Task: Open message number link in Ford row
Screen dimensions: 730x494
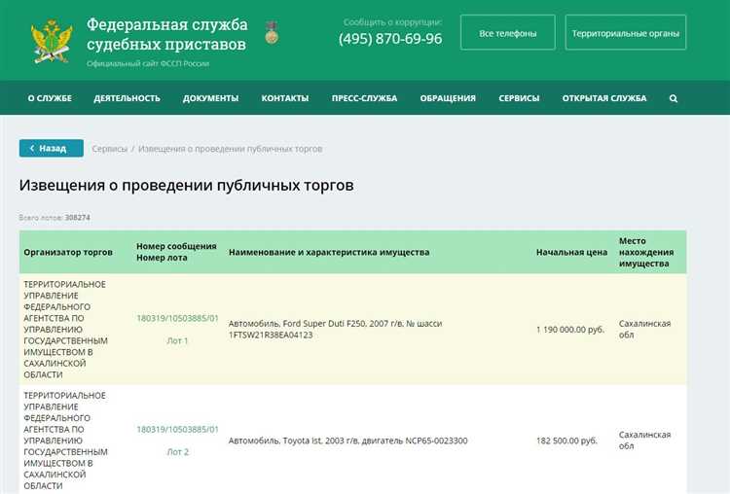Action: coord(177,318)
